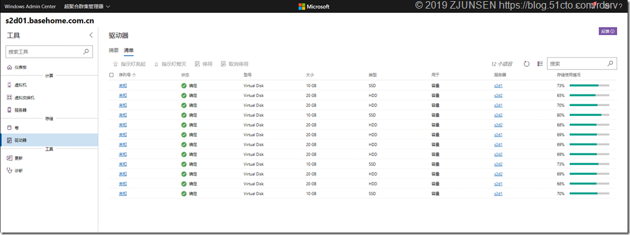Click the usage bar in the s2d2 73% row
The width and height of the screenshot is (630, 235).
pos(589,164)
